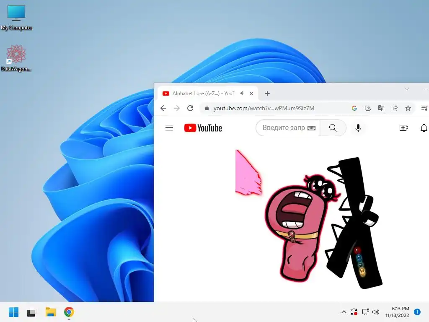Open the notification center badge

point(417,312)
